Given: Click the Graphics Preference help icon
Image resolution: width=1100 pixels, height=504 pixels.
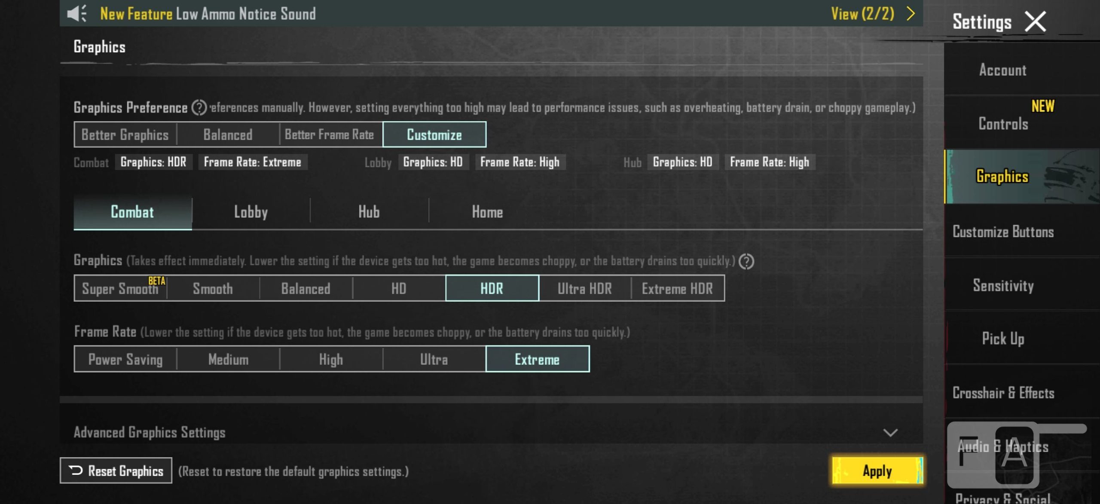Looking at the screenshot, I should pos(199,107).
